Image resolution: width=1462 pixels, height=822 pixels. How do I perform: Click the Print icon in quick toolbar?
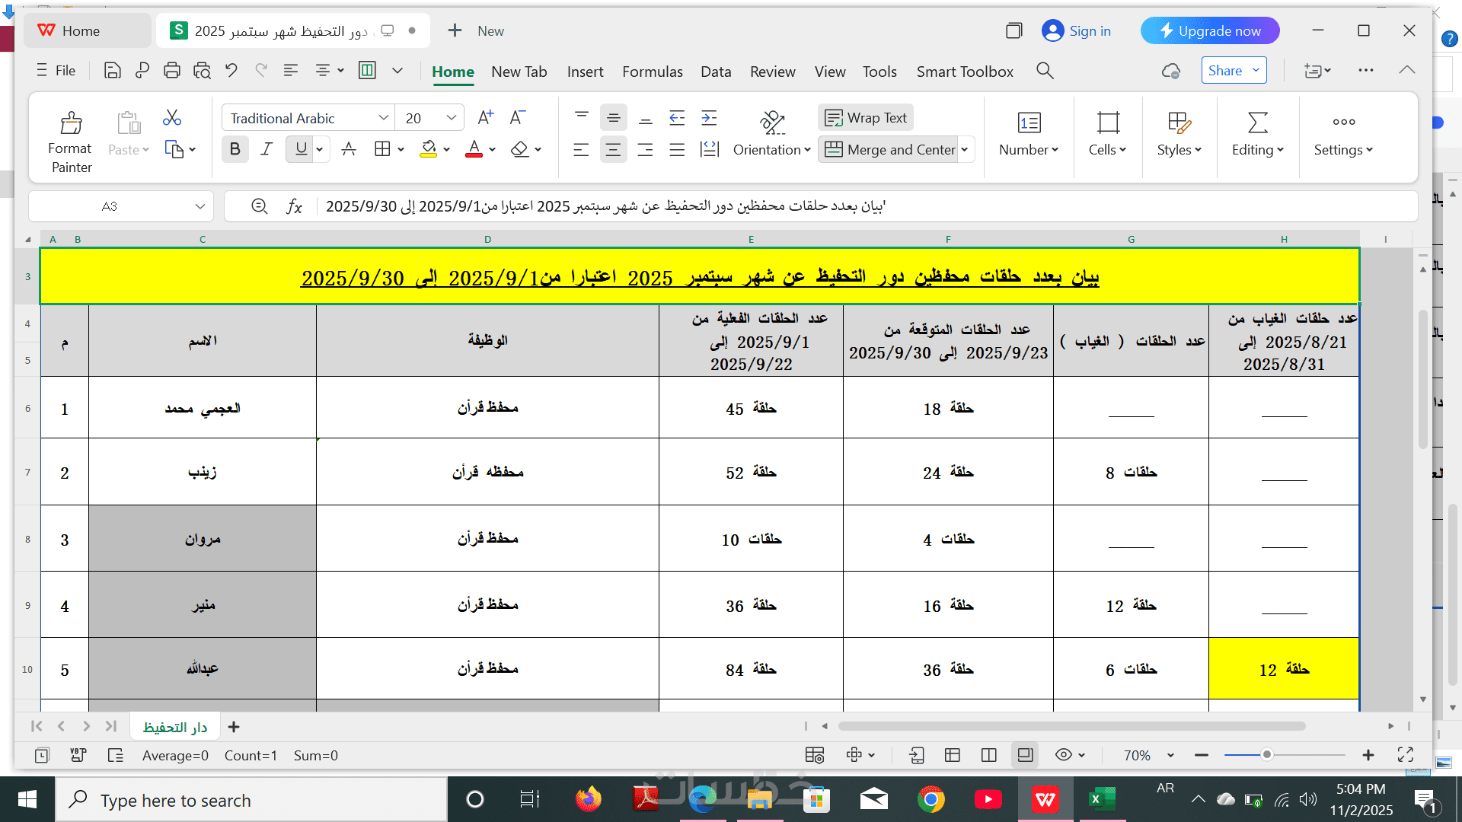172,71
